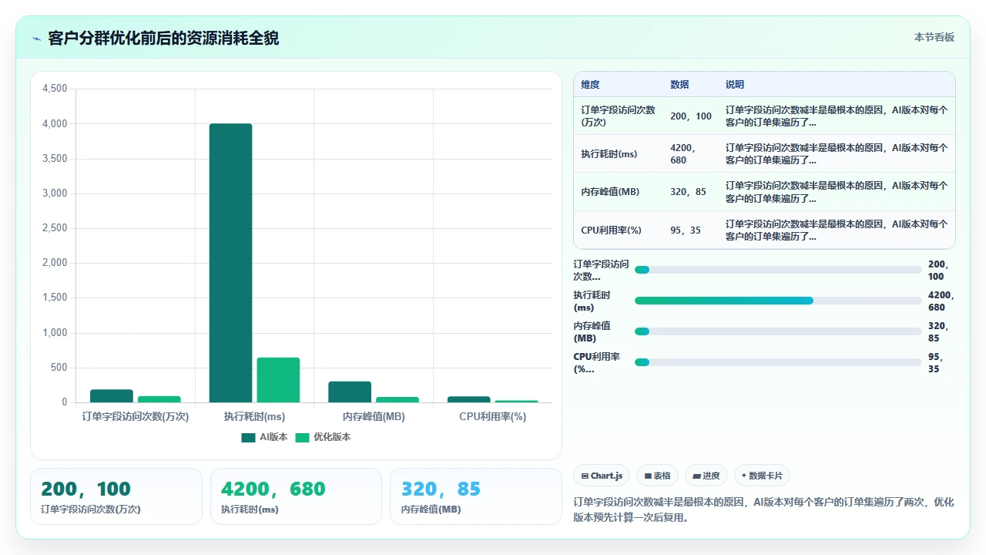The image size is (986, 555).
Task: Select the CPU利用率(%) table row label
Action: click(x=612, y=230)
